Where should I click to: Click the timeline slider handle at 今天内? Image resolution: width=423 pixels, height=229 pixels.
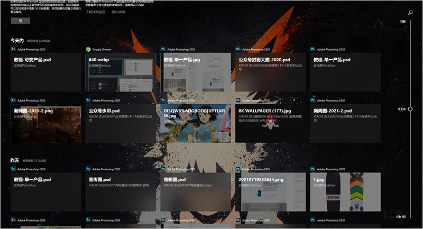click(x=410, y=109)
